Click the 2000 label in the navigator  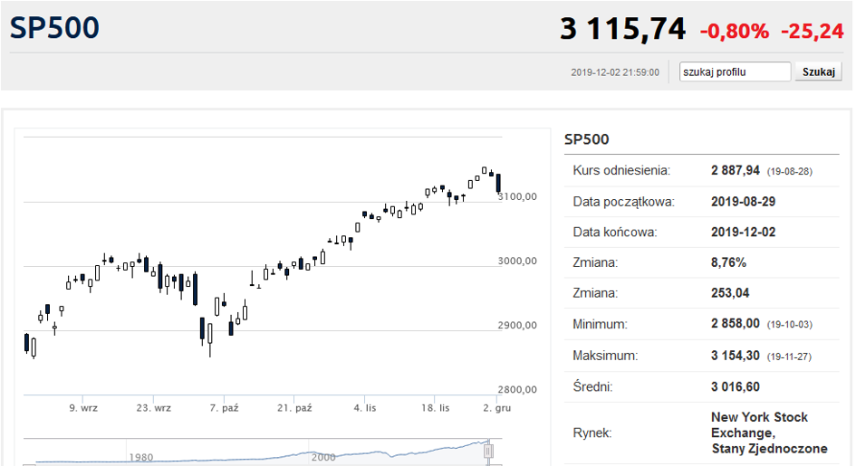pos(323,458)
